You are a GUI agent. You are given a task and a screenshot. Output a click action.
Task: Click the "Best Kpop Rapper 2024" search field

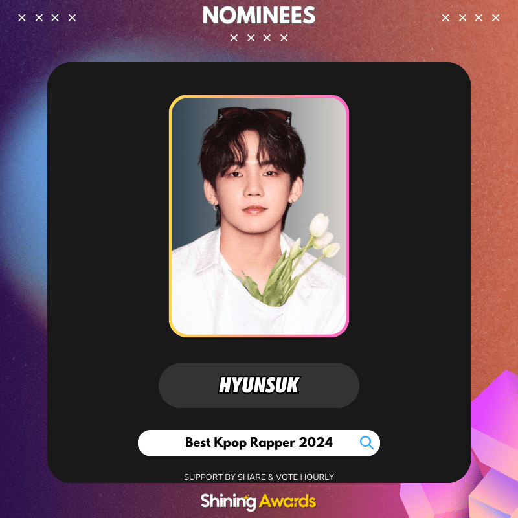pyautogui.click(x=258, y=443)
